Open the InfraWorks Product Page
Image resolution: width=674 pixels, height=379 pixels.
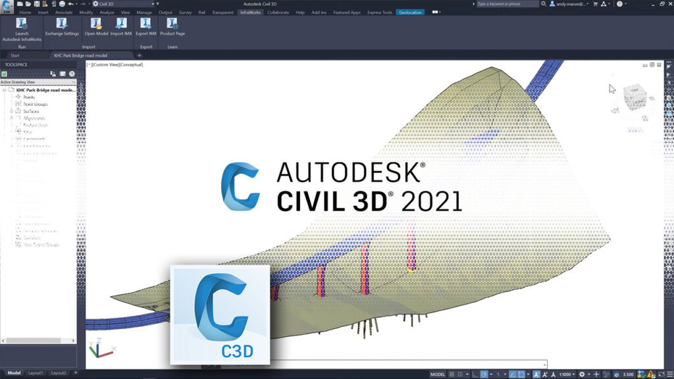coord(172,26)
